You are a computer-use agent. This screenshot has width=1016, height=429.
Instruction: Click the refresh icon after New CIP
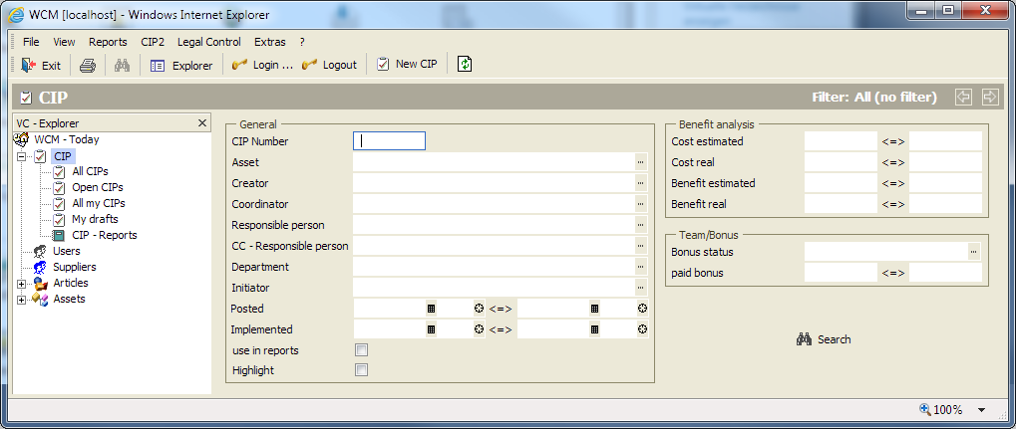click(x=465, y=64)
